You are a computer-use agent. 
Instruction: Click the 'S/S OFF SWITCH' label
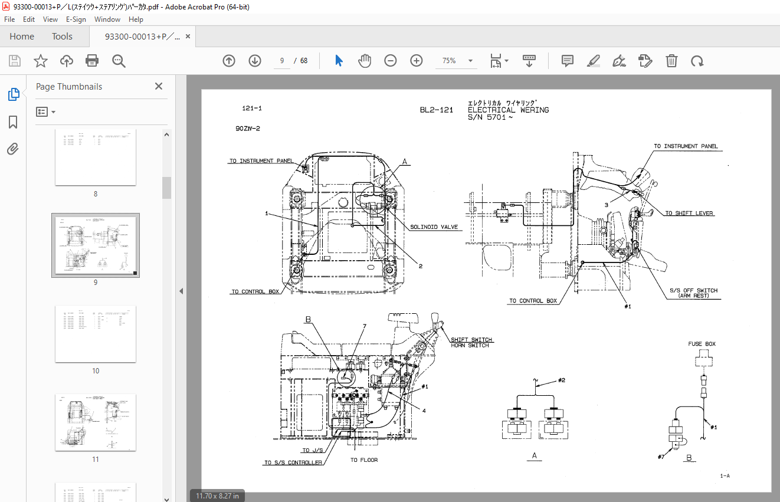[x=694, y=290]
